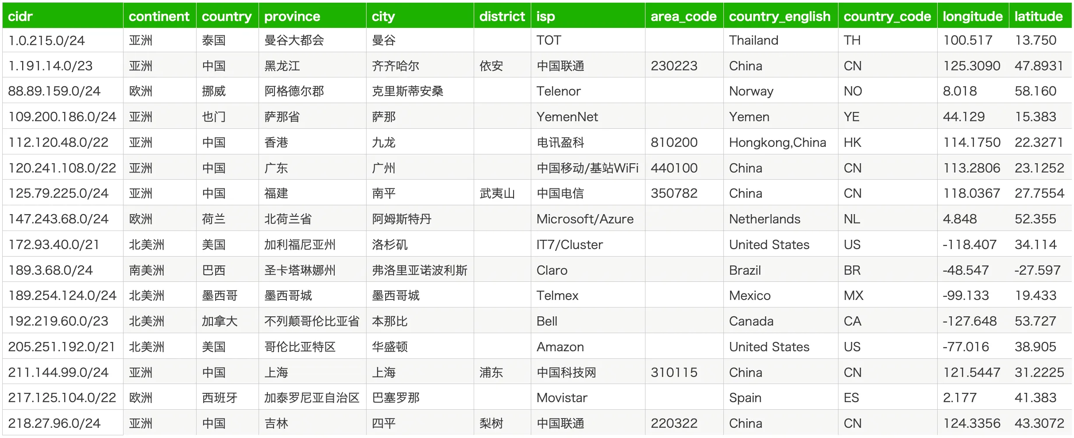Click area code 310115
The image size is (1074, 438).
point(684,372)
